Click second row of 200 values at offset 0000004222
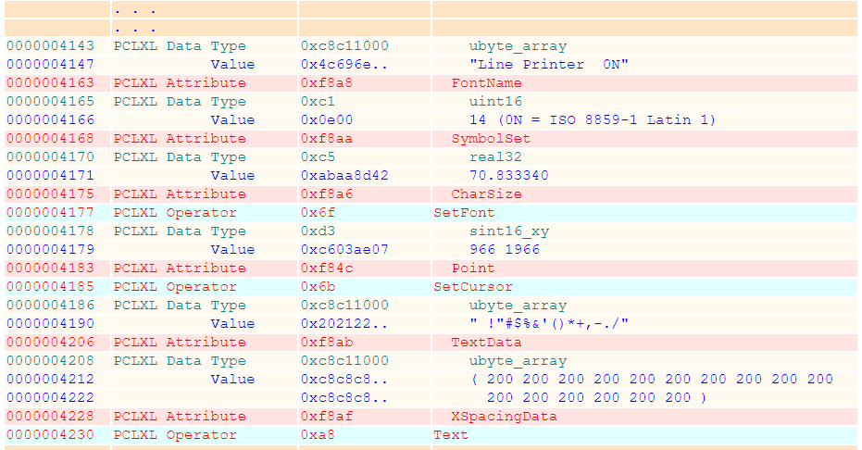The image size is (862, 450). (x=596, y=398)
